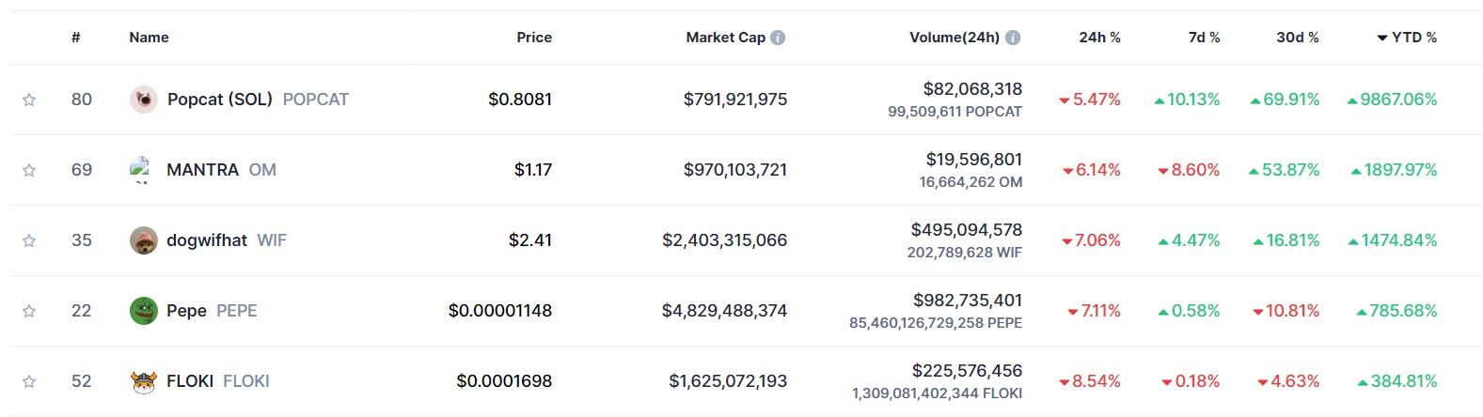The width and height of the screenshot is (1483, 417).
Task: Open the Popcat (SOL) coin page
Action: [x=220, y=100]
